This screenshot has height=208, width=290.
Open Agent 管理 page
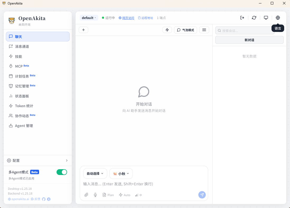38,126
